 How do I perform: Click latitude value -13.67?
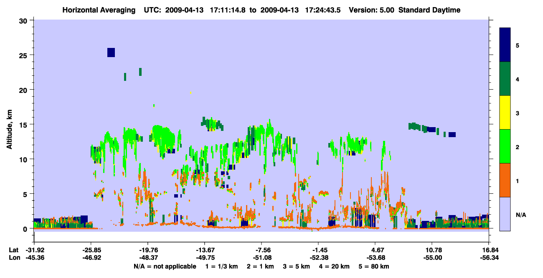click(x=204, y=250)
